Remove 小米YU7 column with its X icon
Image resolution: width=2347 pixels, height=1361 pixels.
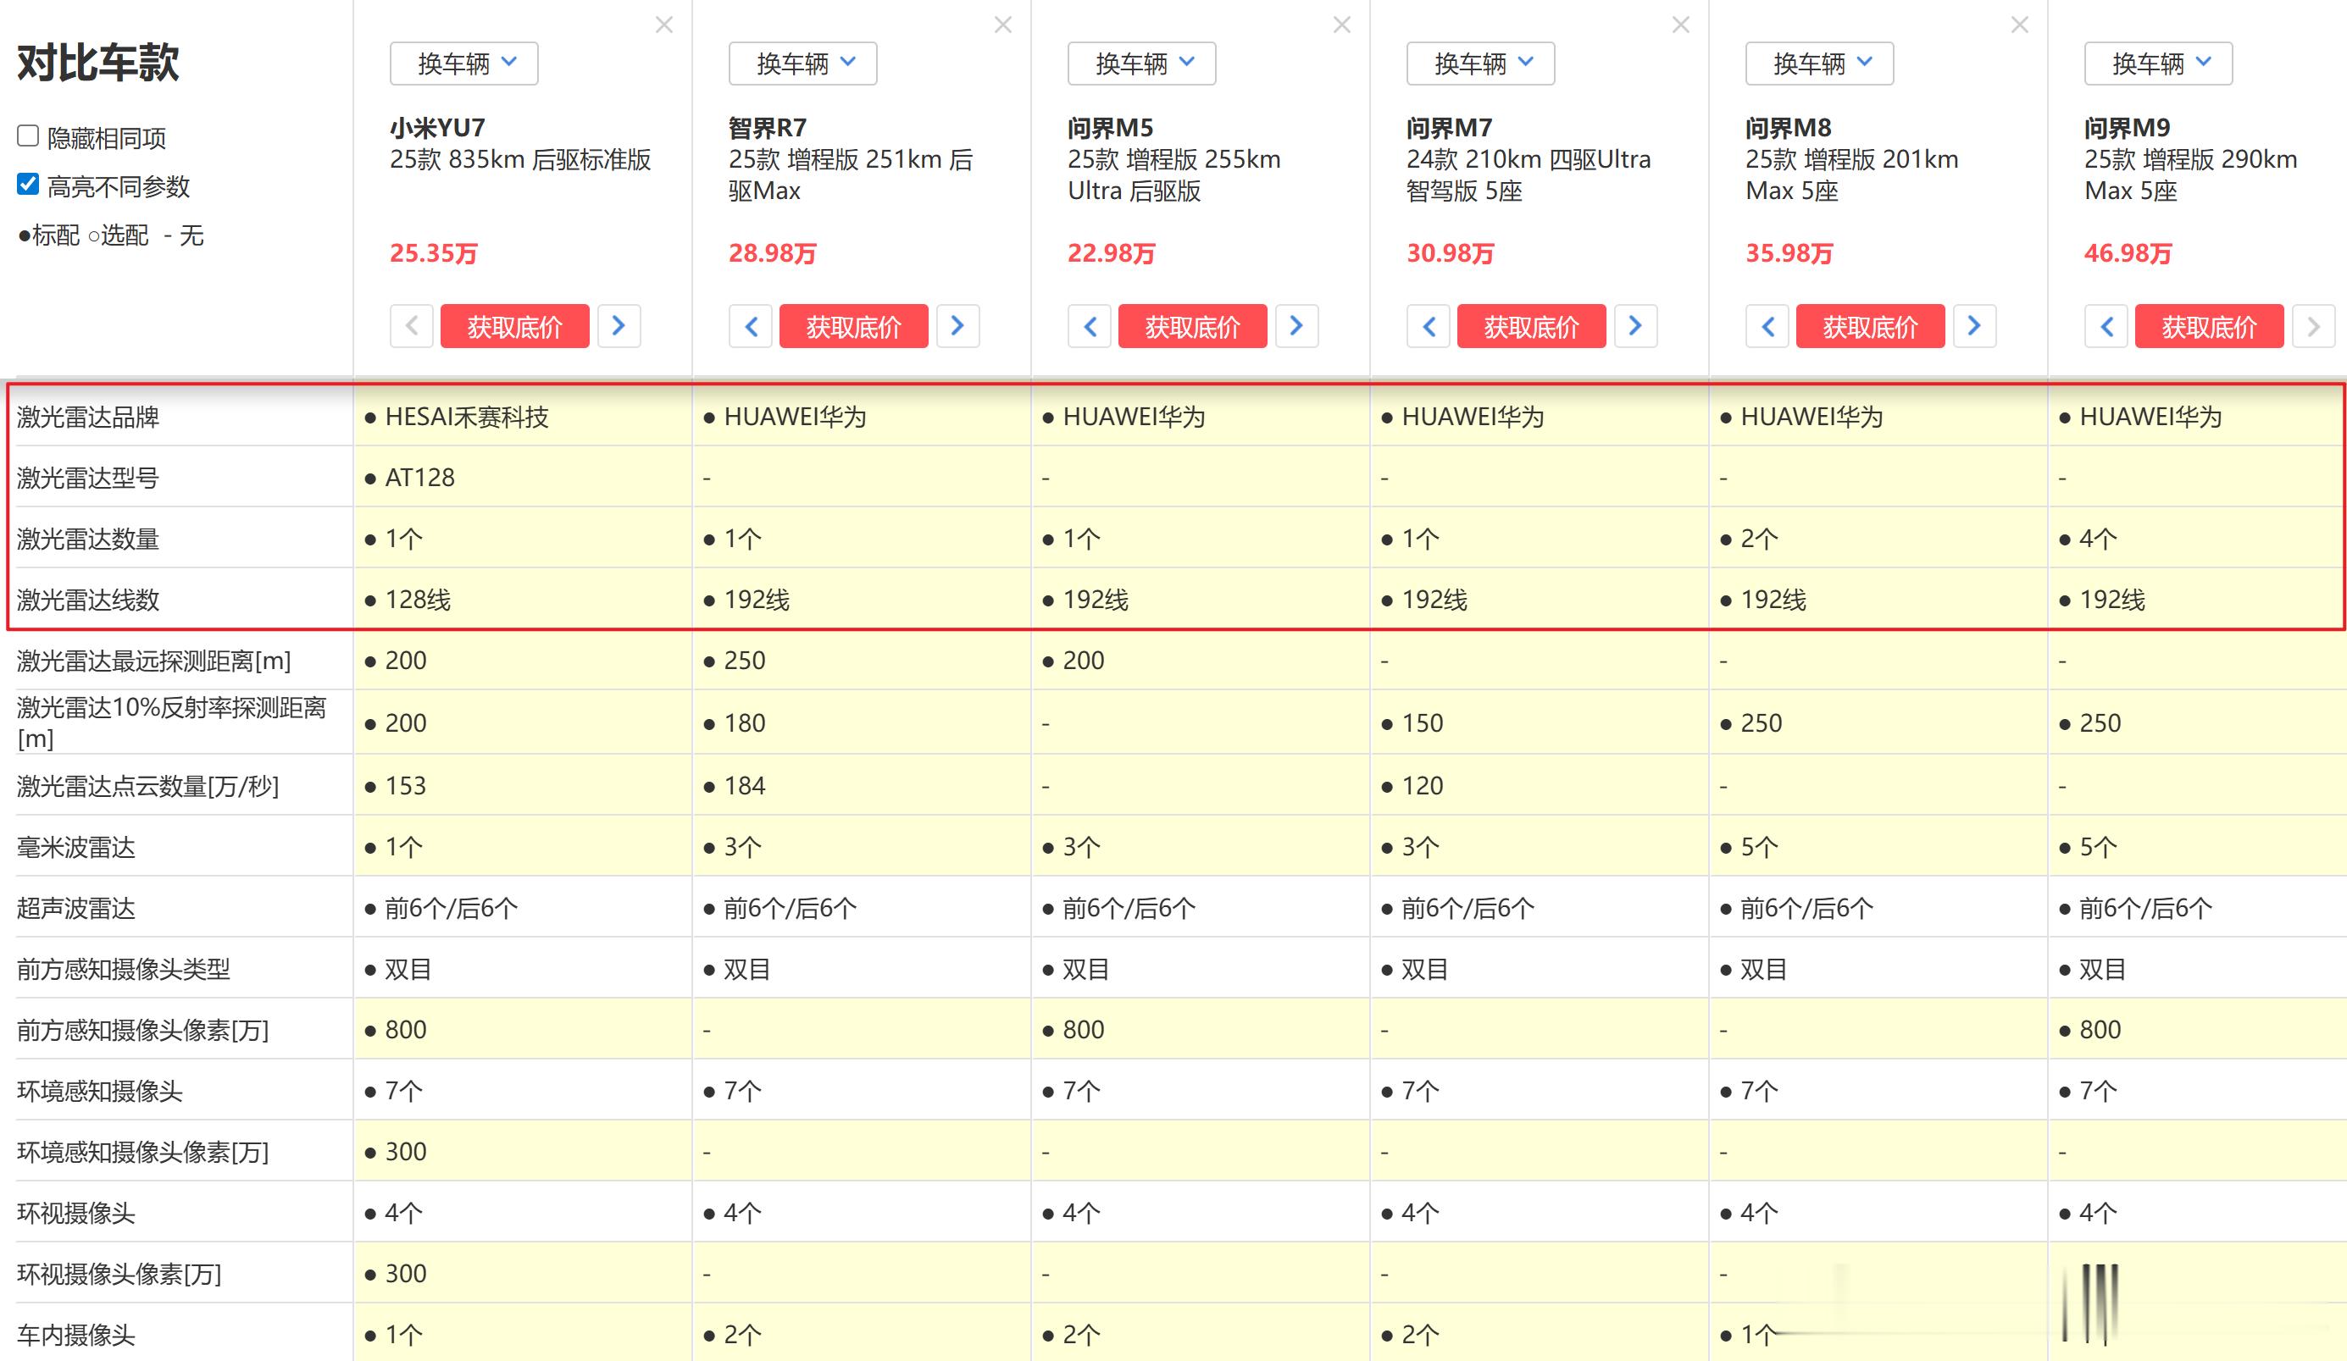tap(664, 25)
